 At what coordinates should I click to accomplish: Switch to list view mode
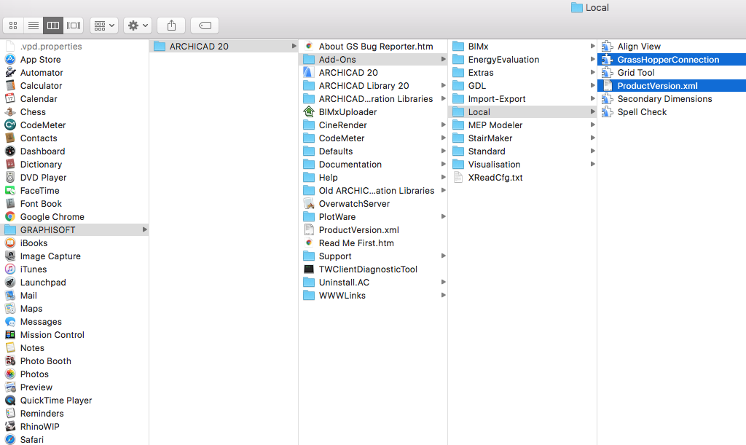click(x=33, y=25)
